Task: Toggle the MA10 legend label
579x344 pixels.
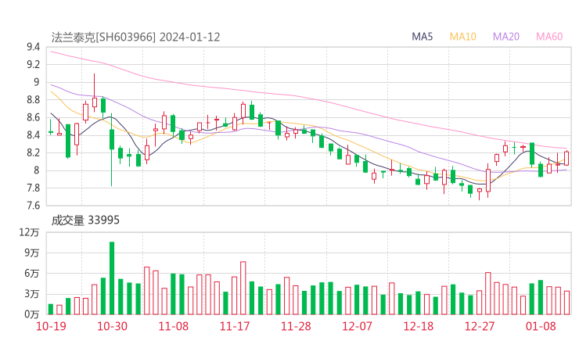Action: pyautogui.click(x=462, y=37)
